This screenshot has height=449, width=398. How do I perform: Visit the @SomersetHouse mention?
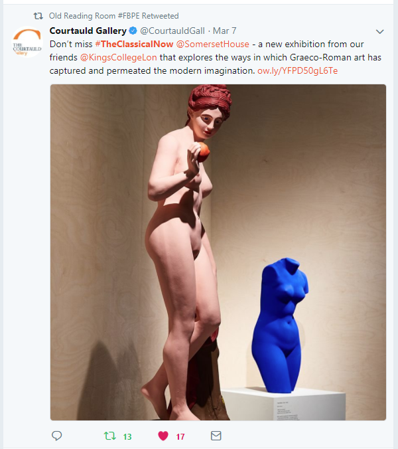[x=213, y=44]
